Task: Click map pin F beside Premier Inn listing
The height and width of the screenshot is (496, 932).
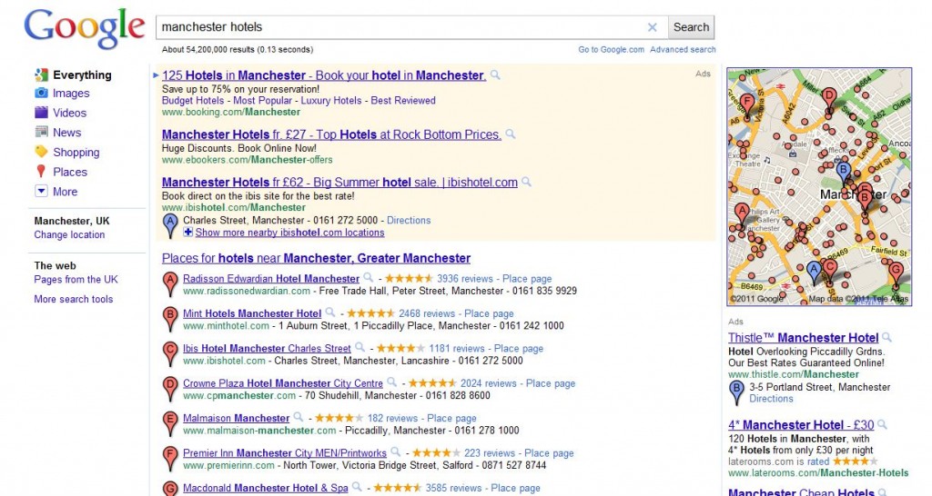Action: [170, 460]
